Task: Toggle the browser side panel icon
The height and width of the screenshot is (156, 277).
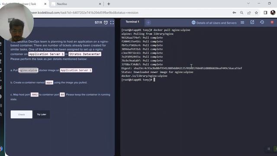Action: (265, 13)
